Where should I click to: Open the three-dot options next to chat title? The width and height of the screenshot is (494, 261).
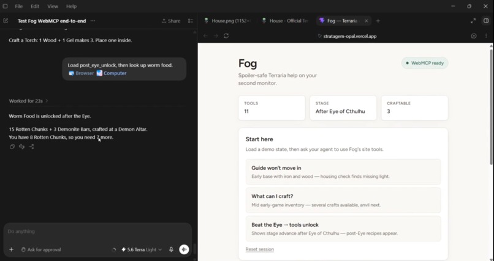pyautogui.click(x=93, y=21)
